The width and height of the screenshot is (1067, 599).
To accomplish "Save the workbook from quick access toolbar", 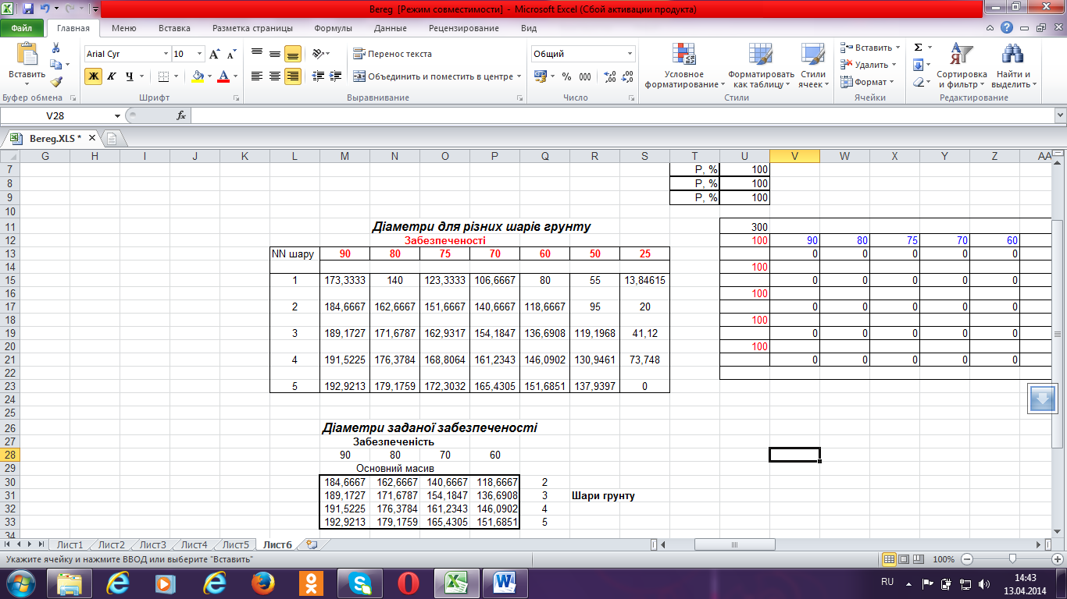I will click(28, 9).
